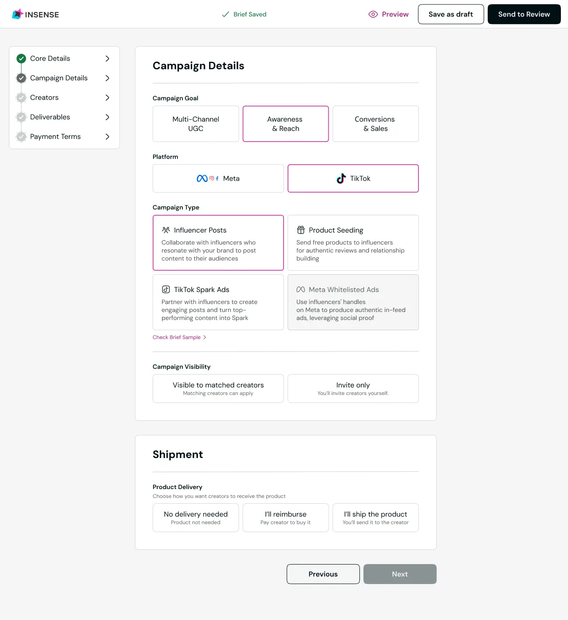Click the Meta Whitelisted Ads icon

point(301,289)
